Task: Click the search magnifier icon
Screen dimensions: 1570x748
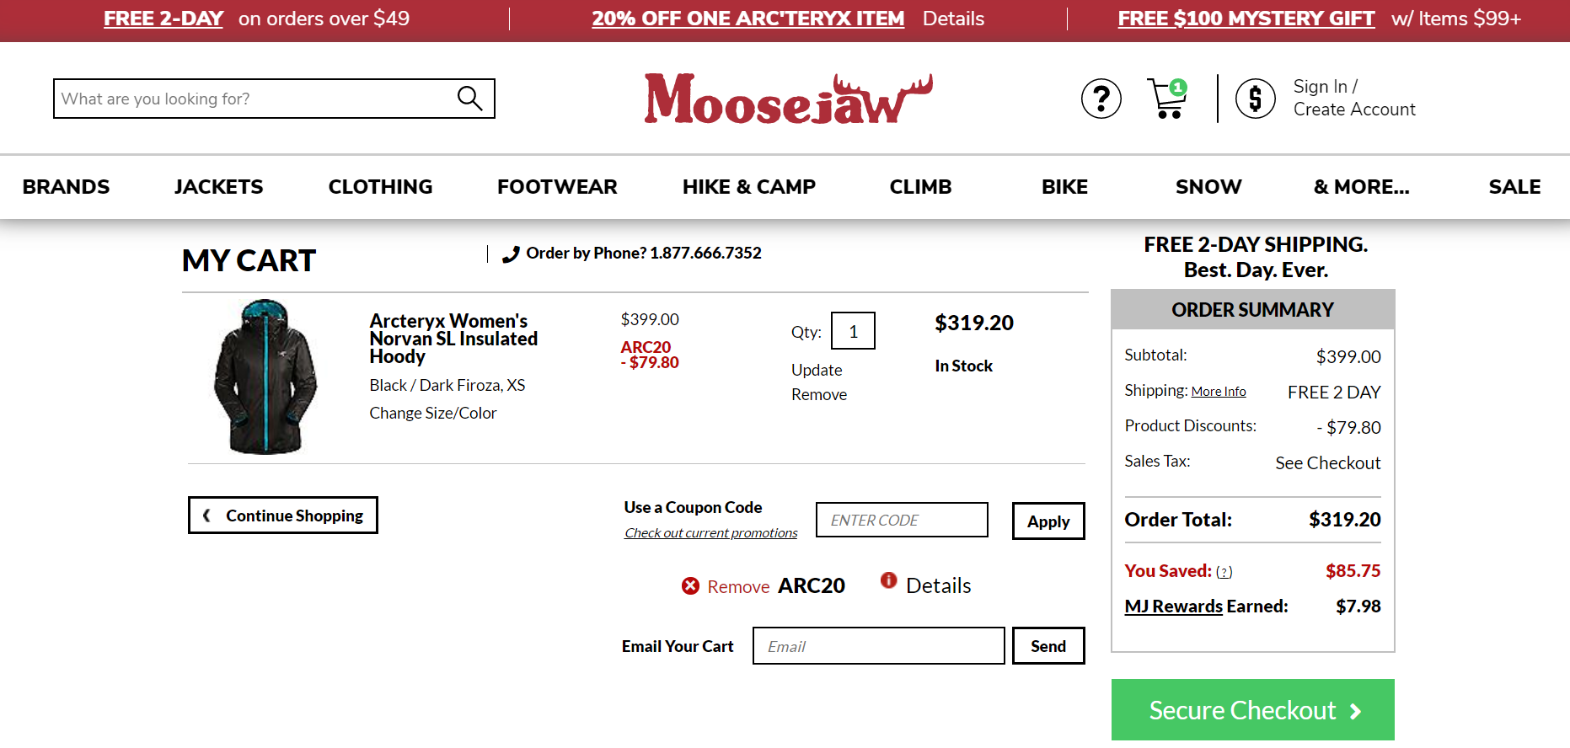Action: tap(469, 99)
